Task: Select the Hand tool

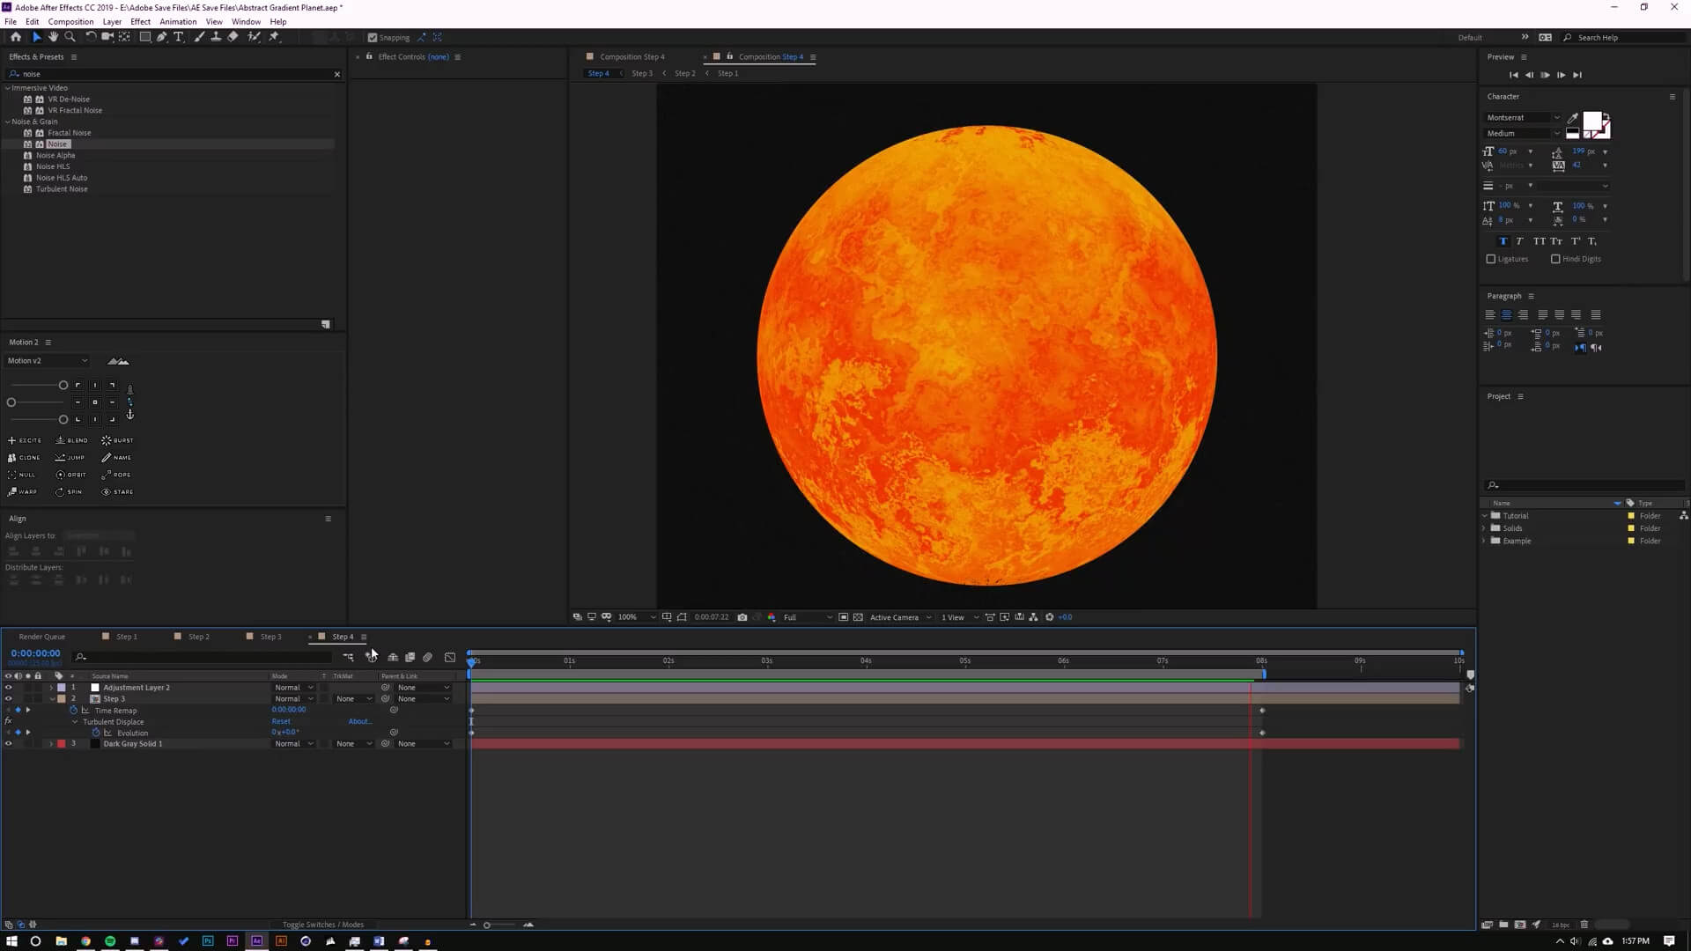Action: click(53, 37)
